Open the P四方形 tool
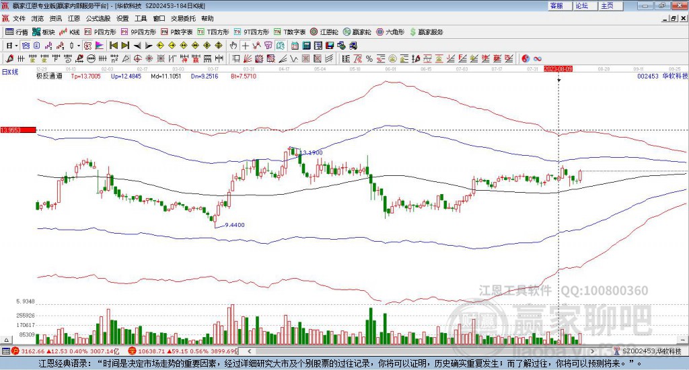The height and width of the screenshot is (370, 689). [100, 32]
